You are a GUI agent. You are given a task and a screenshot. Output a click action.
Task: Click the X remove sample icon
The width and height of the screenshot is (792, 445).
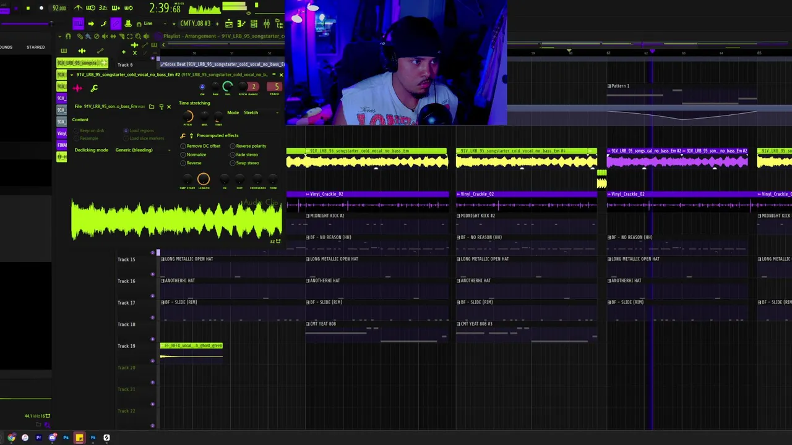click(168, 106)
